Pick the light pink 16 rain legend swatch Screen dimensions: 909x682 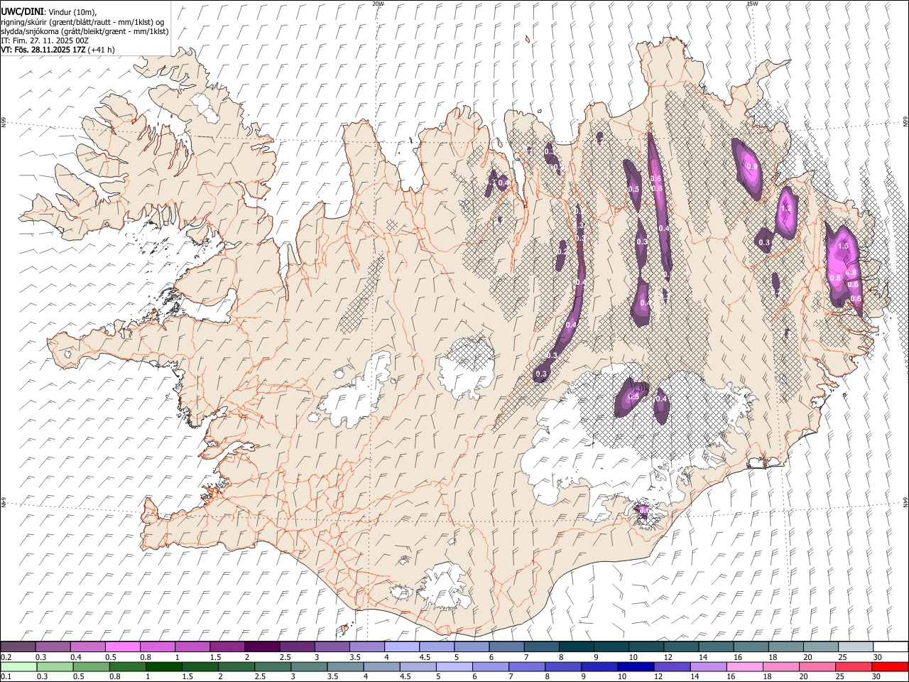tap(744, 667)
